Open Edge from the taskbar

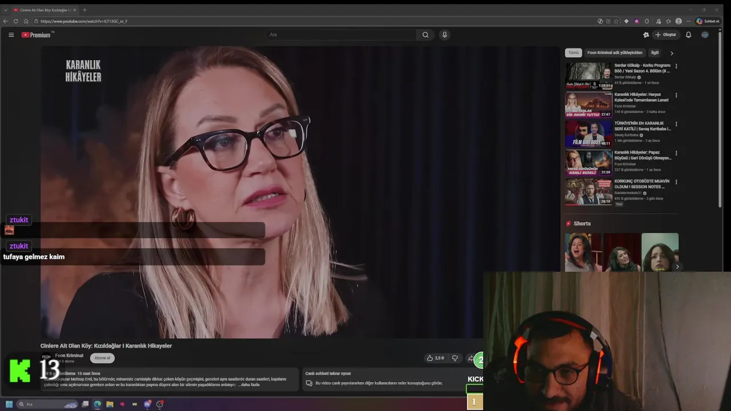click(98, 404)
